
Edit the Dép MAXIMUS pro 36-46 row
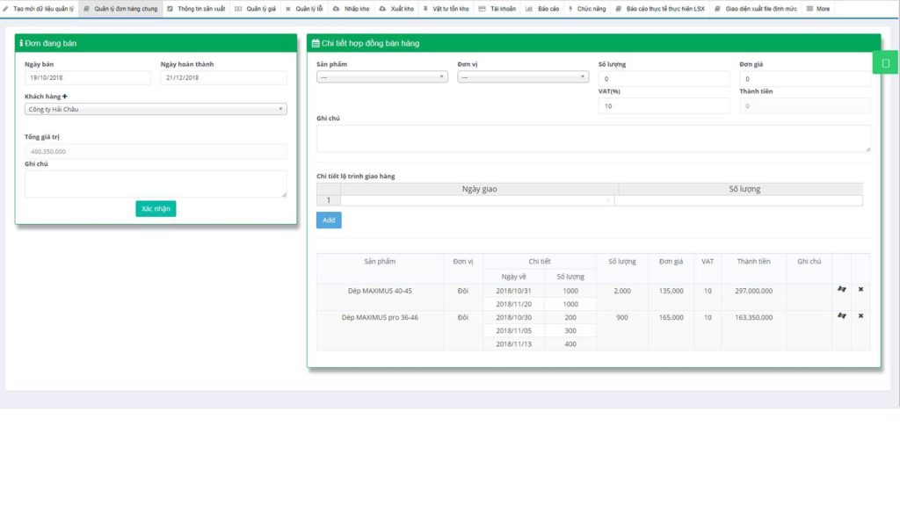click(x=841, y=315)
